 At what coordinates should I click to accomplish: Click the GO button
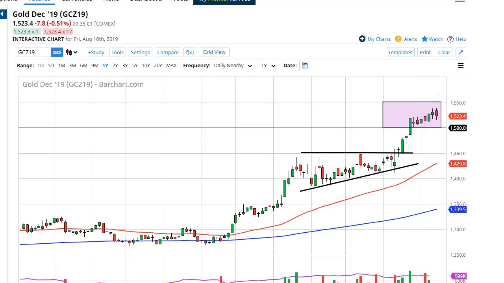[x=57, y=52]
